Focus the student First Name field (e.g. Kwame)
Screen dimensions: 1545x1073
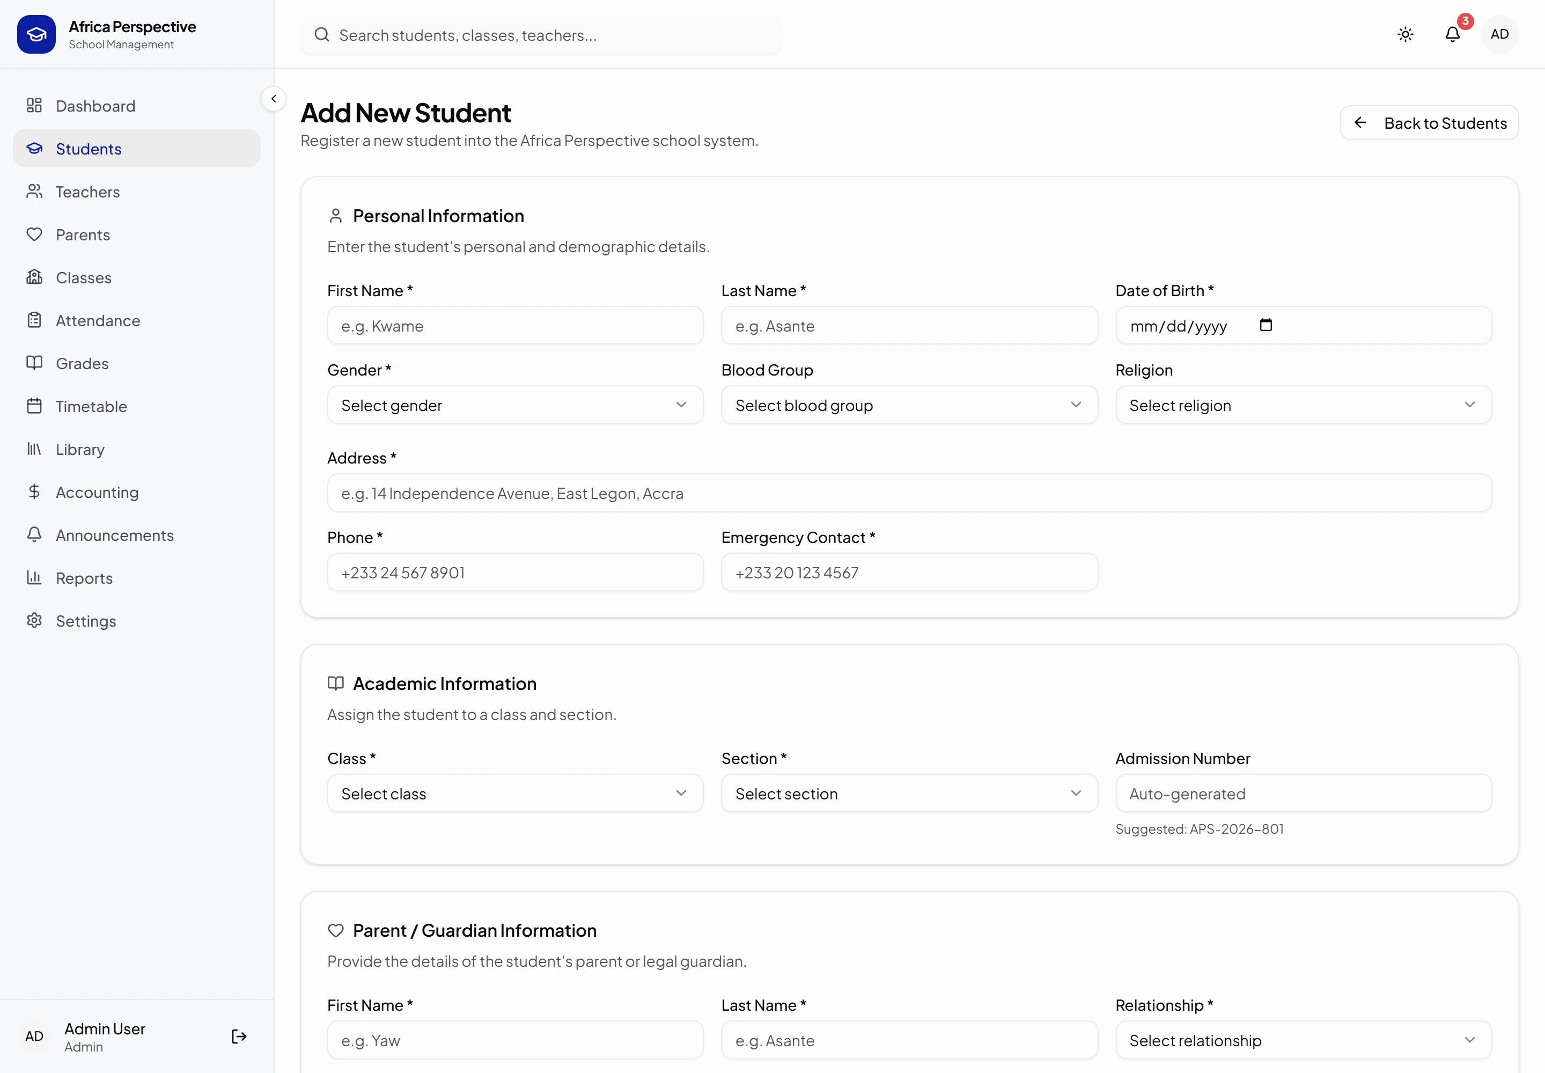[515, 326]
